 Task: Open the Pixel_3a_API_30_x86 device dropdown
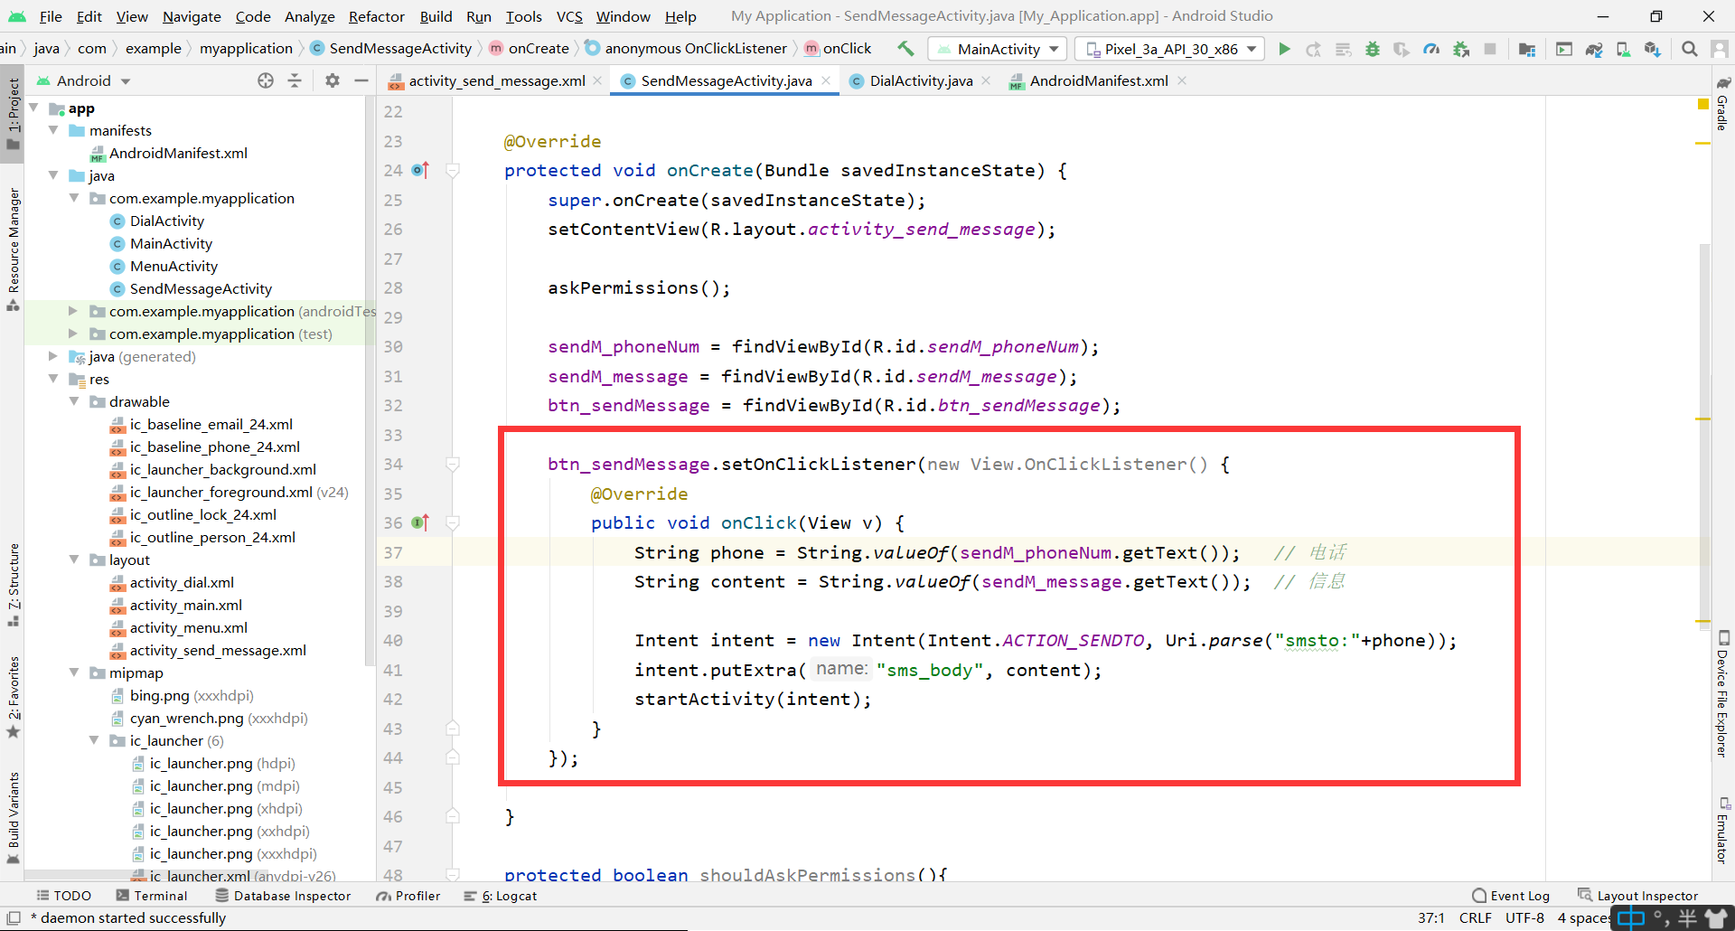click(x=1168, y=49)
